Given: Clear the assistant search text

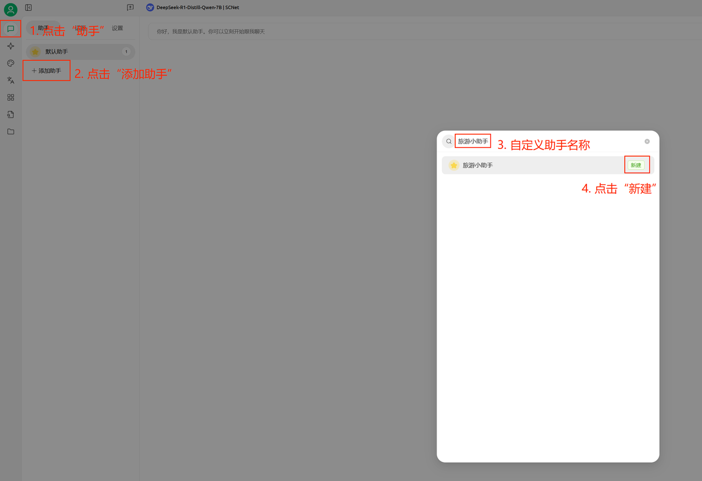Looking at the screenshot, I should 647,141.
